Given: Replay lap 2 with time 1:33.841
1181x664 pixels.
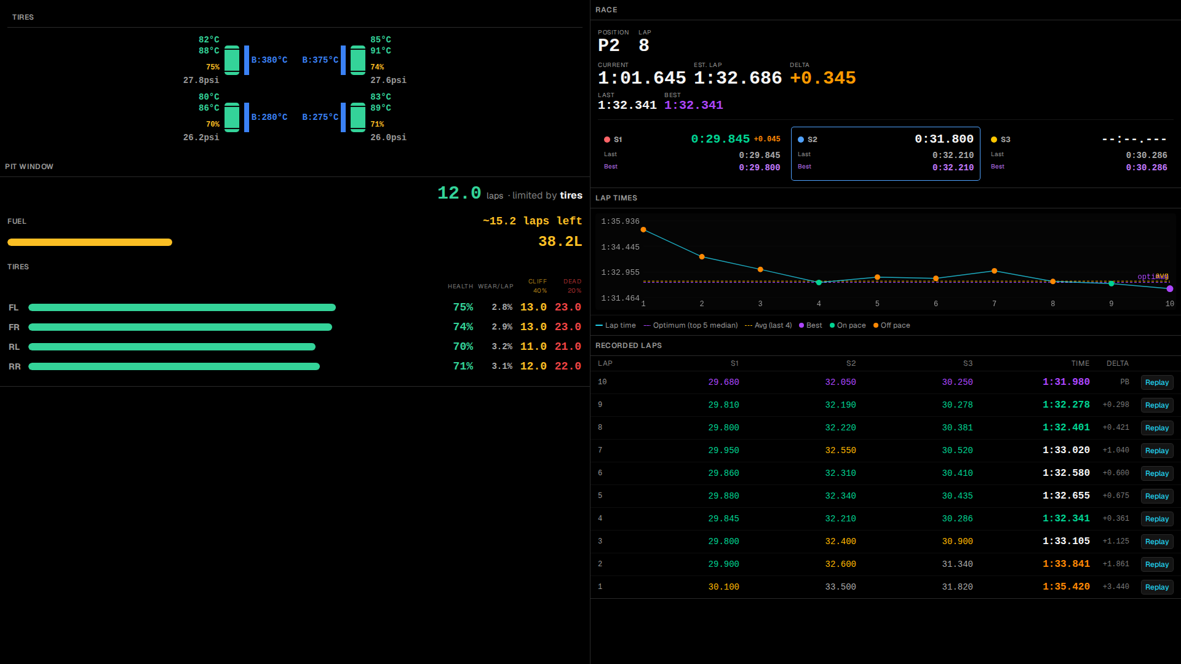Looking at the screenshot, I should point(1157,564).
